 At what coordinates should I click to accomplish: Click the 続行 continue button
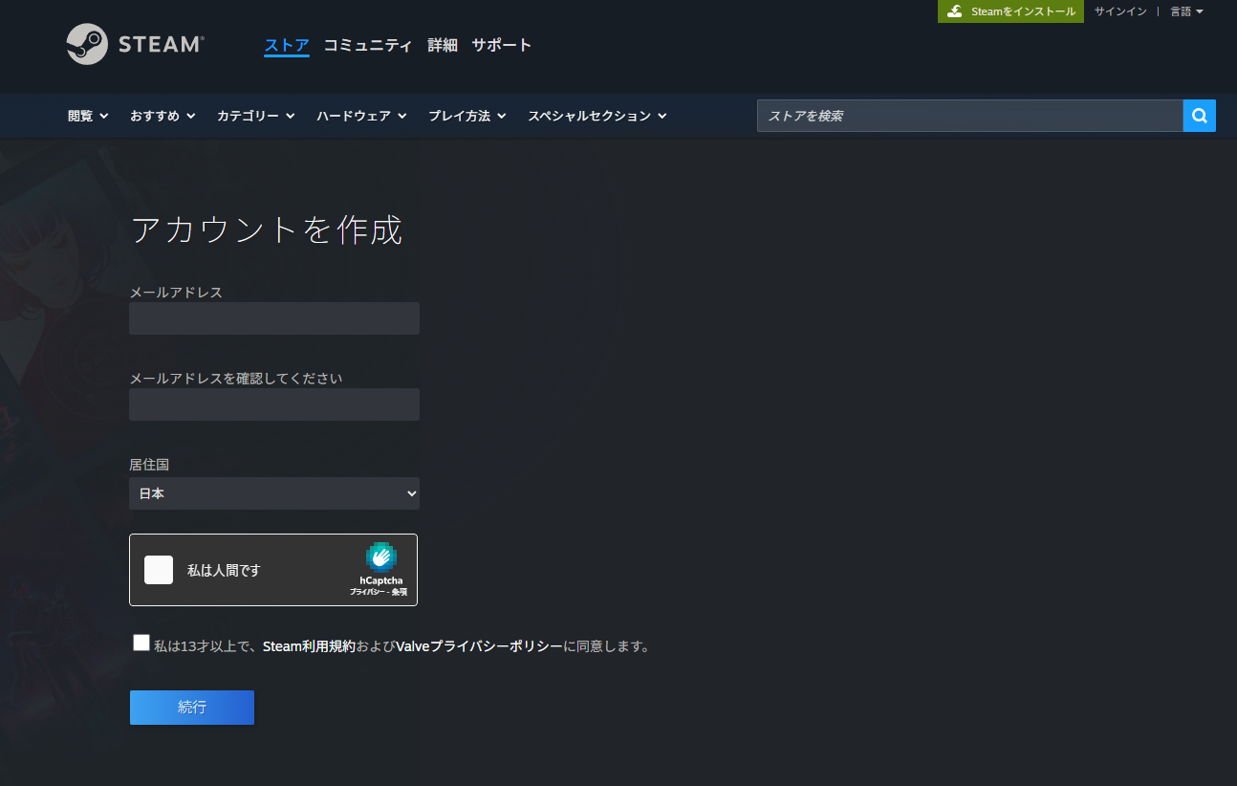[x=192, y=708]
